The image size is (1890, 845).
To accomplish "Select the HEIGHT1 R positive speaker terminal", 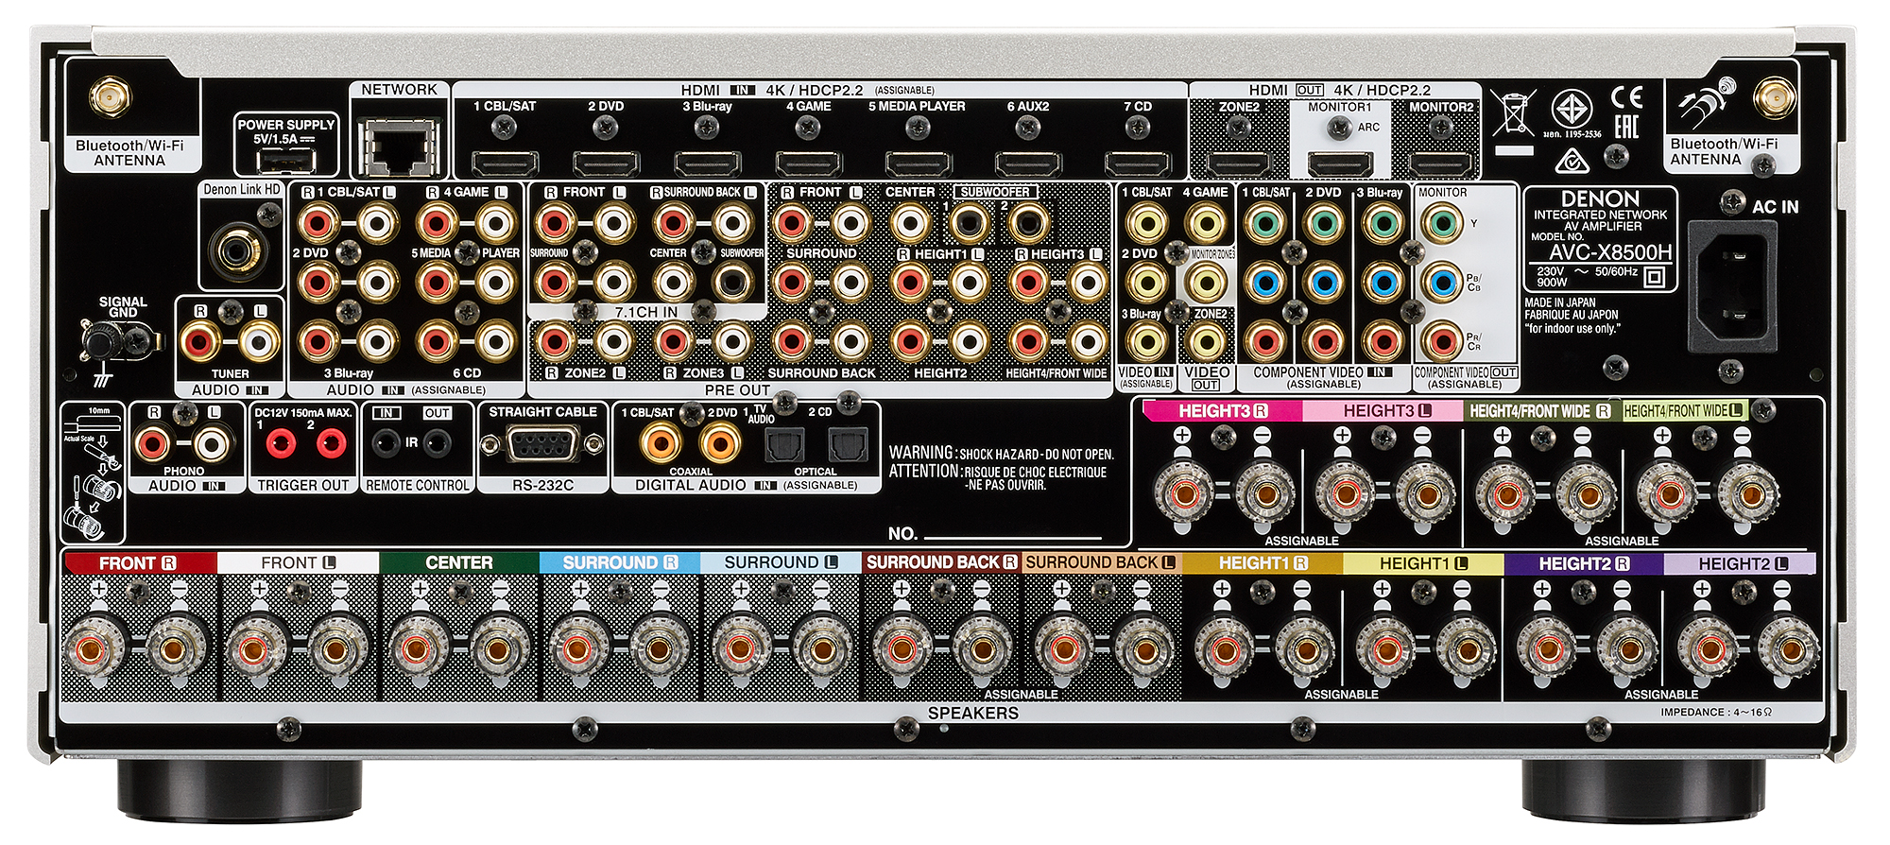I will (1225, 647).
